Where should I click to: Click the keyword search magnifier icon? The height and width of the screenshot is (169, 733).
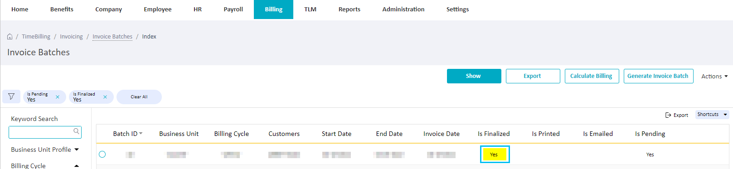click(x=77, y=131)
